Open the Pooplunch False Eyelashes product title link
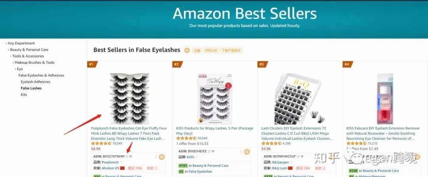428x177 pixels. [x=129, y=133]
